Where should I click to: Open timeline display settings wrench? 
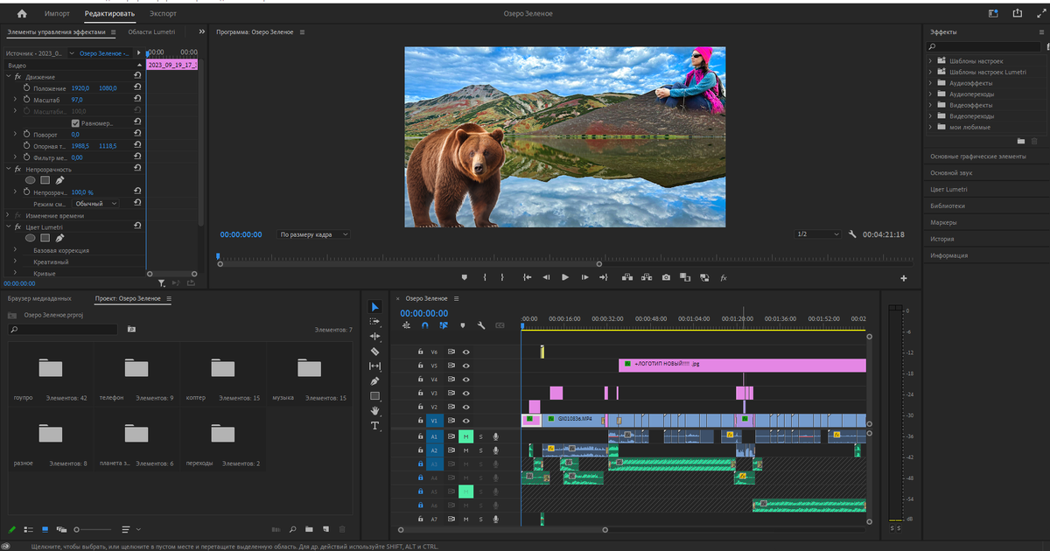tap(481, 325)
